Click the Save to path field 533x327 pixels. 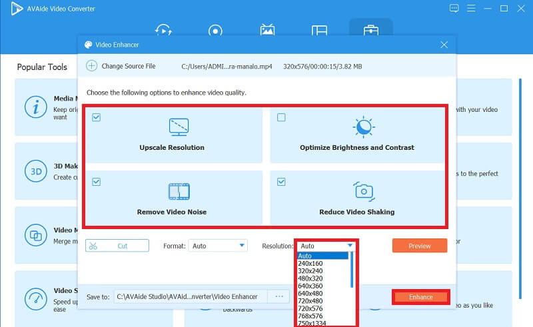pos(191,297)
